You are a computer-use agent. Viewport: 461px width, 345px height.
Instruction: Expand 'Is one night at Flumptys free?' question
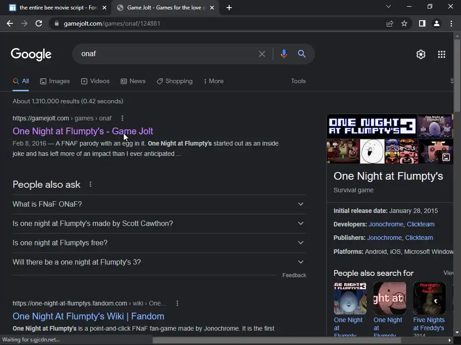159,243
